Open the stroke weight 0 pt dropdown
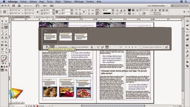The height and width of the screenshot is (107, 190). (113, 10)
